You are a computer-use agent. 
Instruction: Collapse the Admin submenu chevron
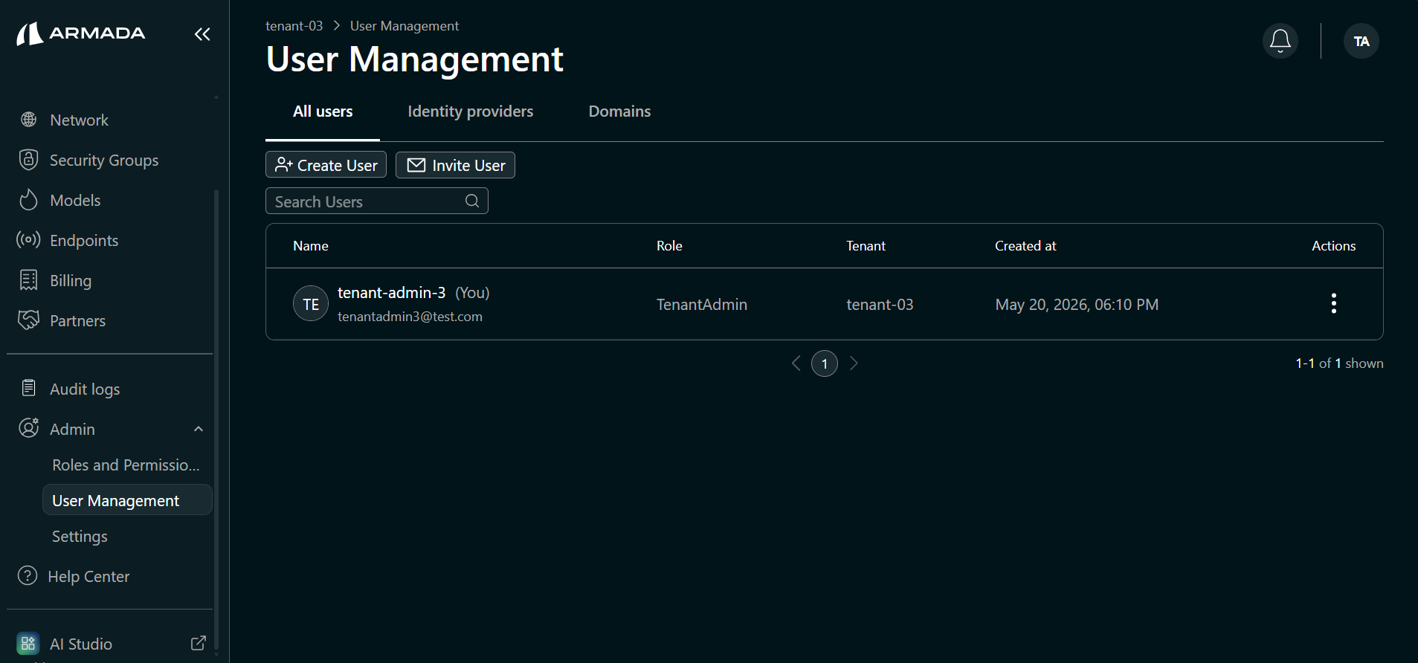(x=199, y=429)
